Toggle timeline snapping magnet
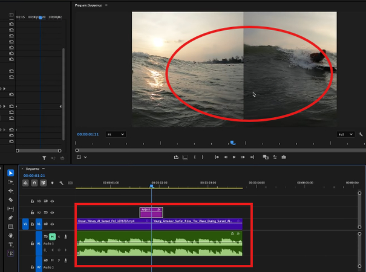 pos(34,183)
